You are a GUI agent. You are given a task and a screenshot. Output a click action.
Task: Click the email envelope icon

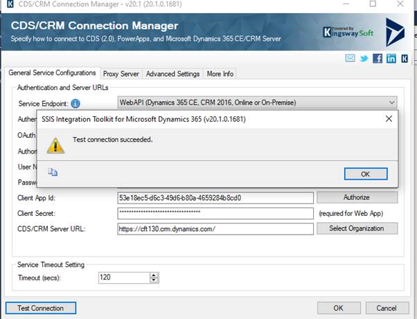click(x=350, y=58)
